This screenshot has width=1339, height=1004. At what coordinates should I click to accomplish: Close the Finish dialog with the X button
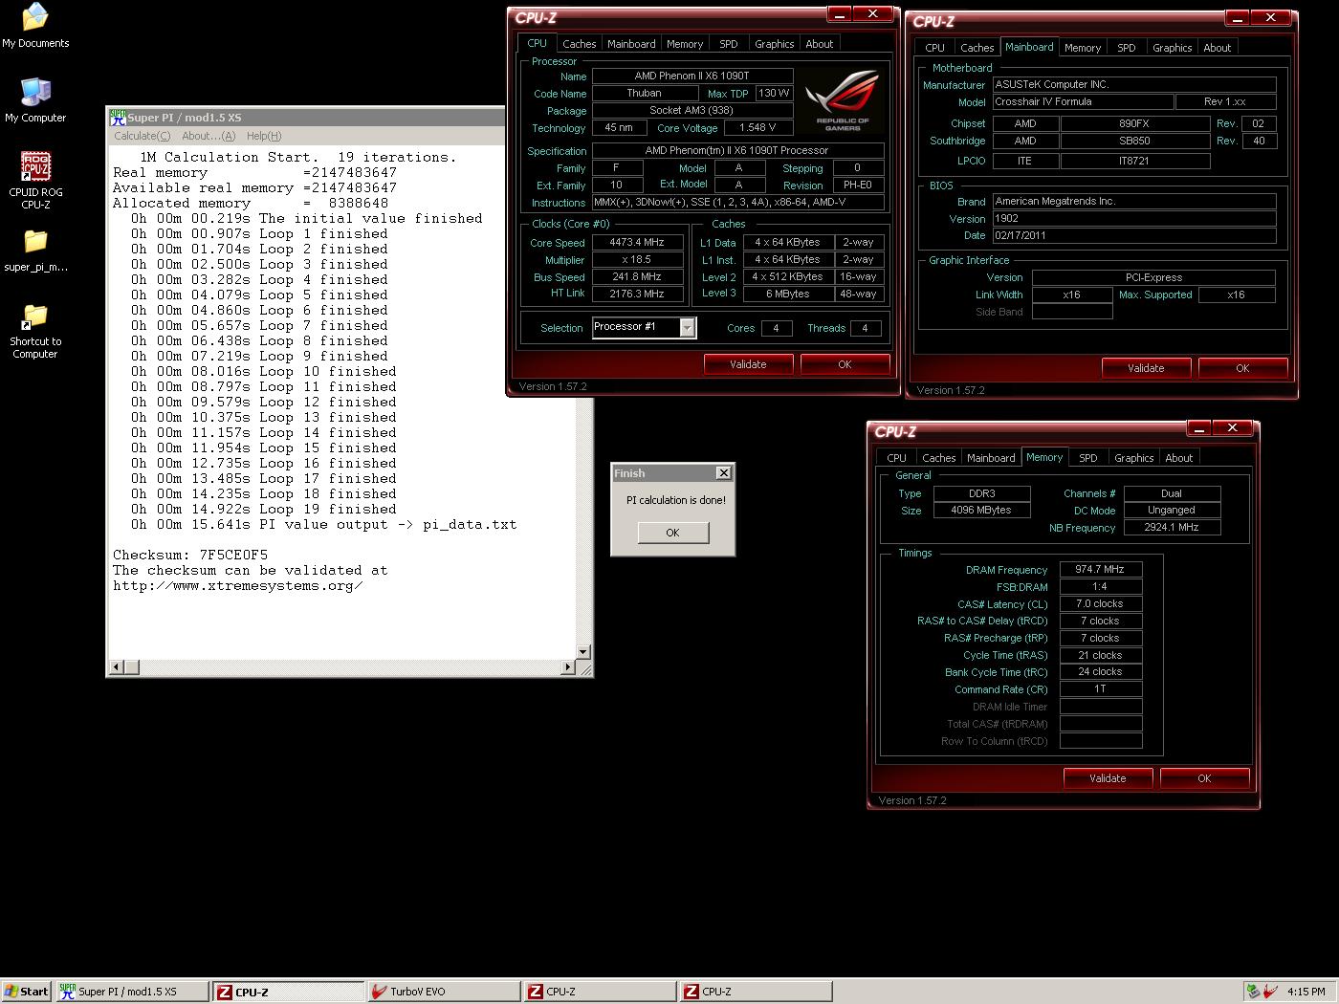click(724, 472)
